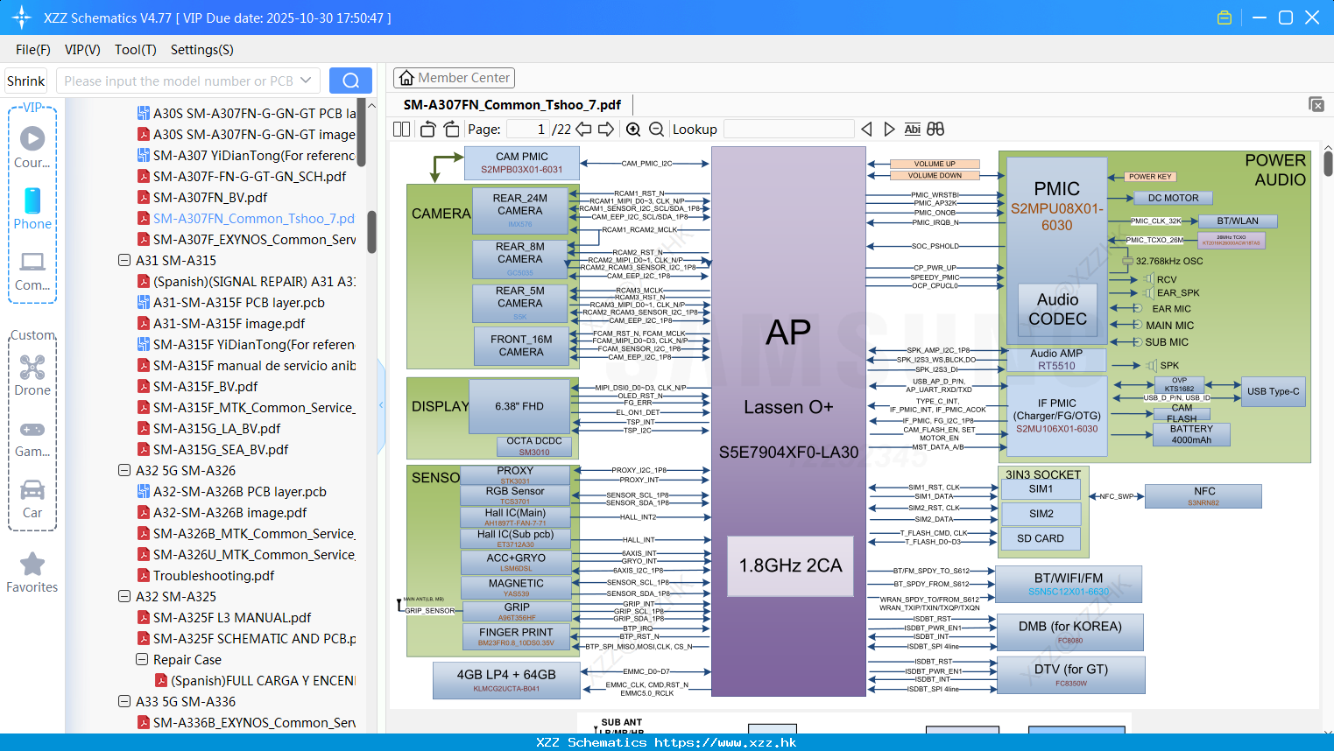The image size is (1334, 751).
Task: Click the XZZ Schematics logo icon
Action: (21, 18)
